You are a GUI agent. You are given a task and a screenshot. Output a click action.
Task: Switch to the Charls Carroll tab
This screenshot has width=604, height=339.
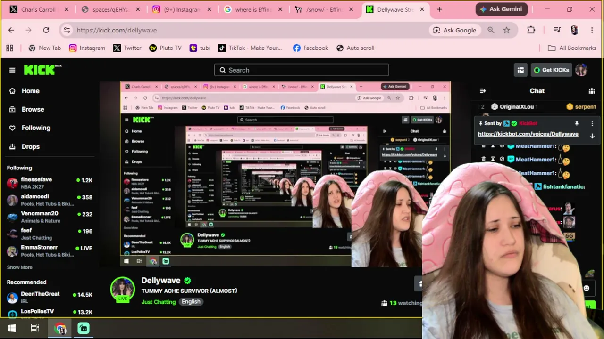pos(39,9)
